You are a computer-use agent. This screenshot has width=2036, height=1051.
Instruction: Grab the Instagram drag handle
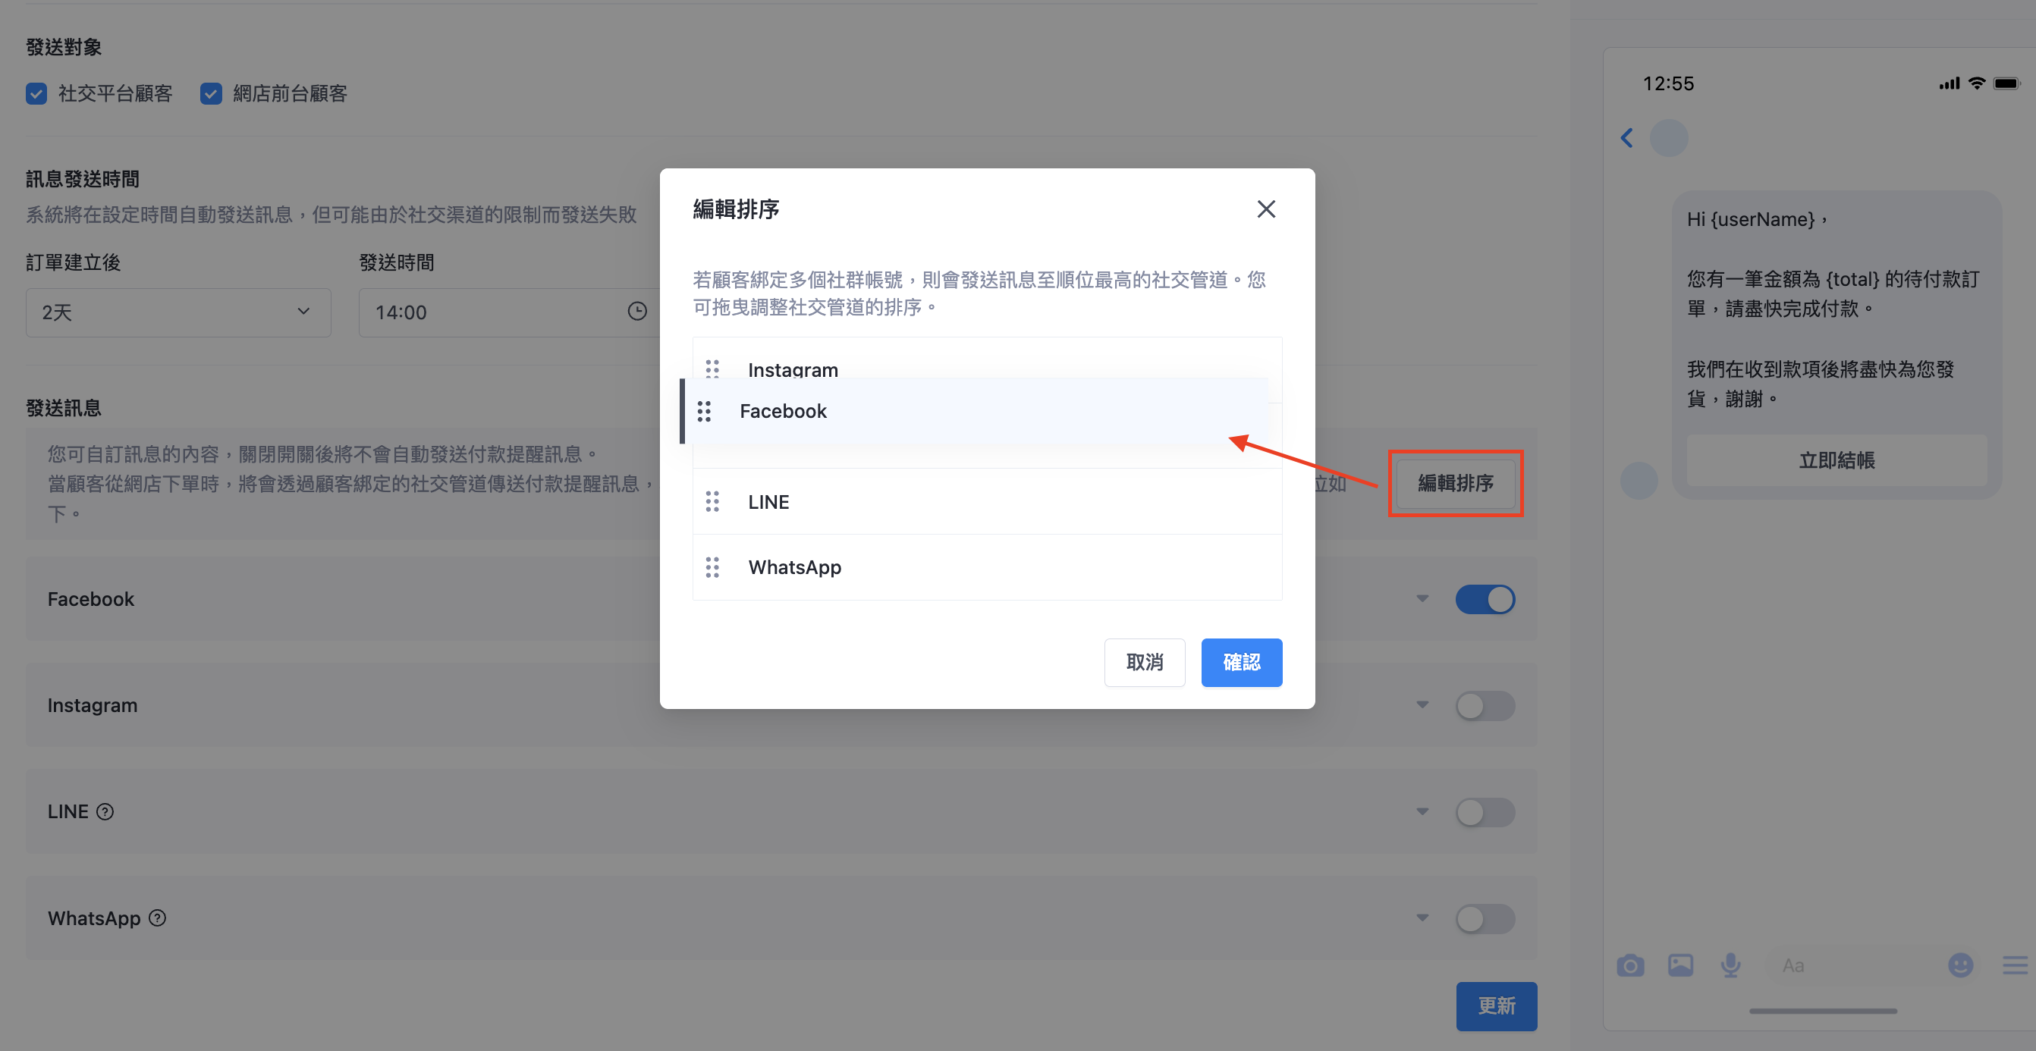pyautogui.click(x=712, y=369)
